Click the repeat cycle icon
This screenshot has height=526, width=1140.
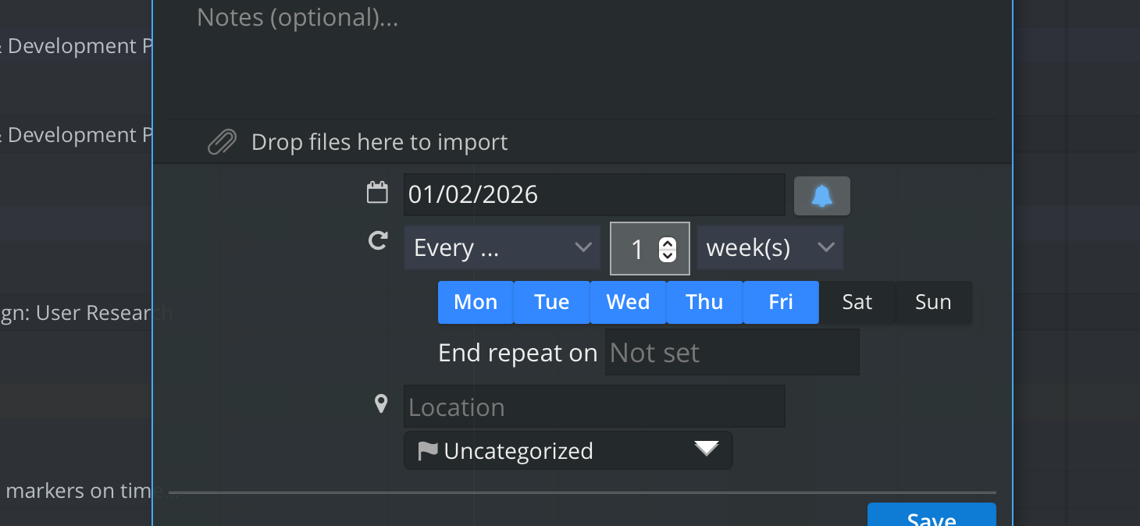pos(378,241)
